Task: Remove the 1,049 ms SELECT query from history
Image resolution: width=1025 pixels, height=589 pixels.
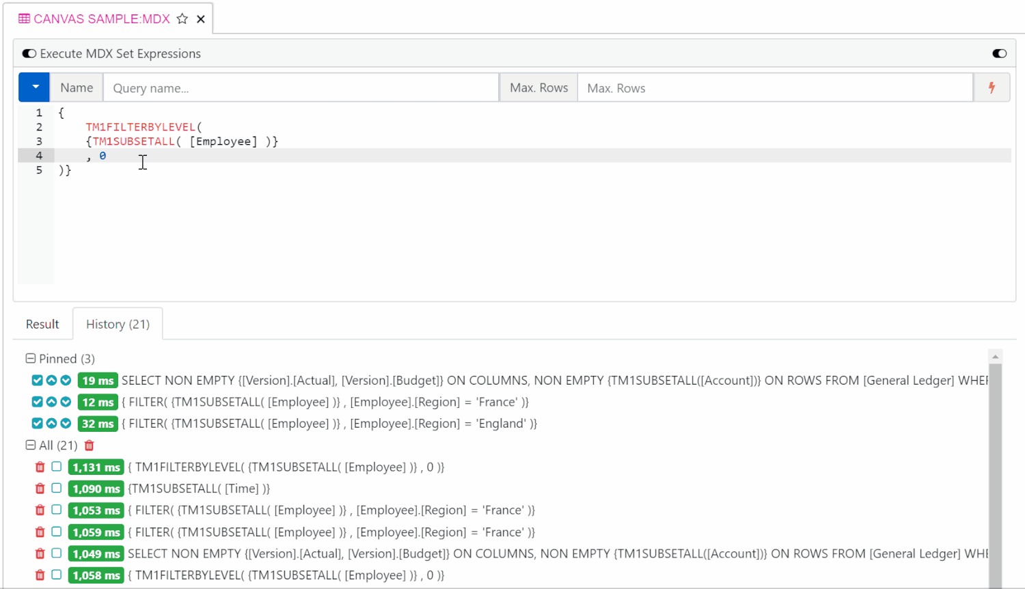Action: click(40, 553)
